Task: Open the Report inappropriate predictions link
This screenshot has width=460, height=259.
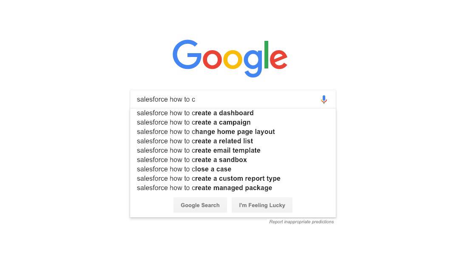Action: [301, 222]
